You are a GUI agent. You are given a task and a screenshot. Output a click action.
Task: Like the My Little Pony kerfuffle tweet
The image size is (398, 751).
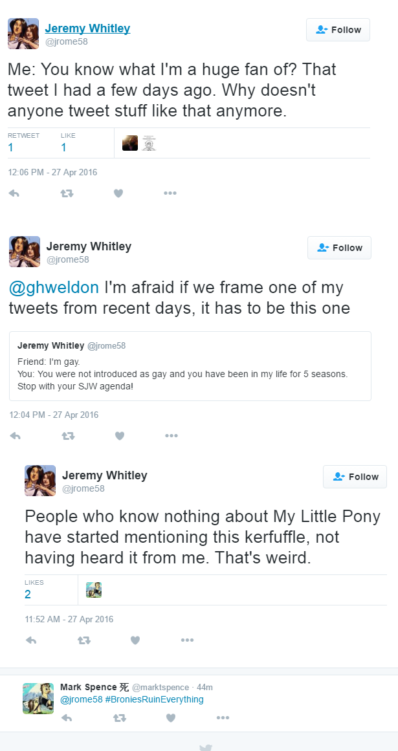tap(135, 640)
